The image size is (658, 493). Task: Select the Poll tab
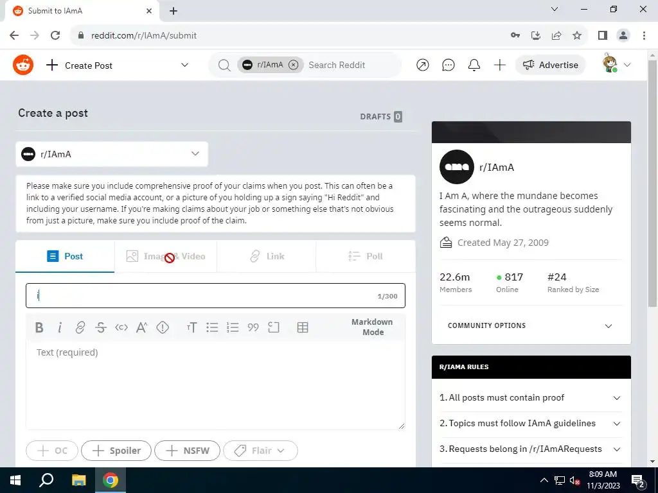(366, 256)
